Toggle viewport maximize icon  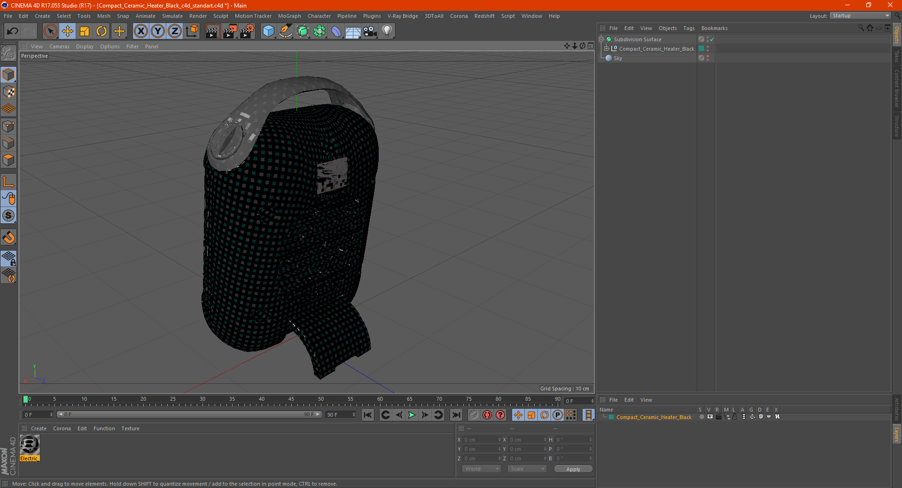pyautogui.click(x=591, y=46)
